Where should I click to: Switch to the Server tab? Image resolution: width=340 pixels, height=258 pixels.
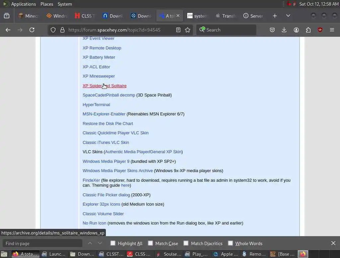[x=253, y=16]
